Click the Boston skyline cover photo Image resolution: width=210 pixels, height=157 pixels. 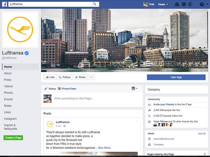click(125, 40)
